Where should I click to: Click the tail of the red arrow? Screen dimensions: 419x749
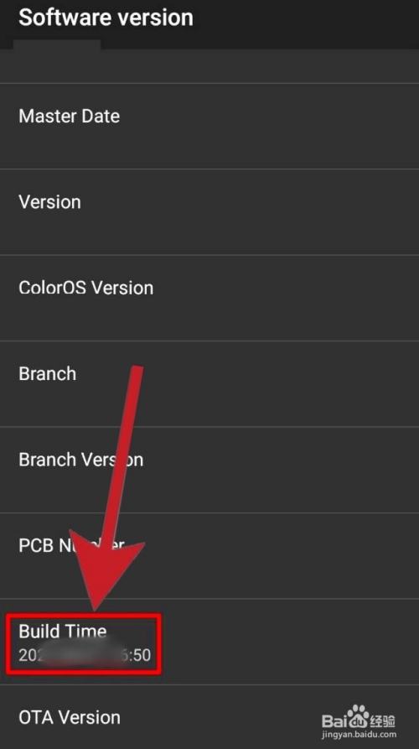pos(135,377)
